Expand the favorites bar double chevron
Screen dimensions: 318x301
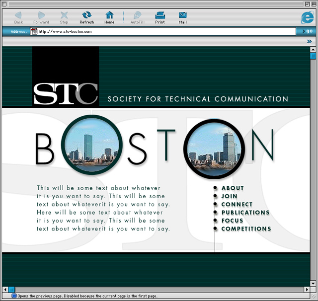click(x=309, y=42)
